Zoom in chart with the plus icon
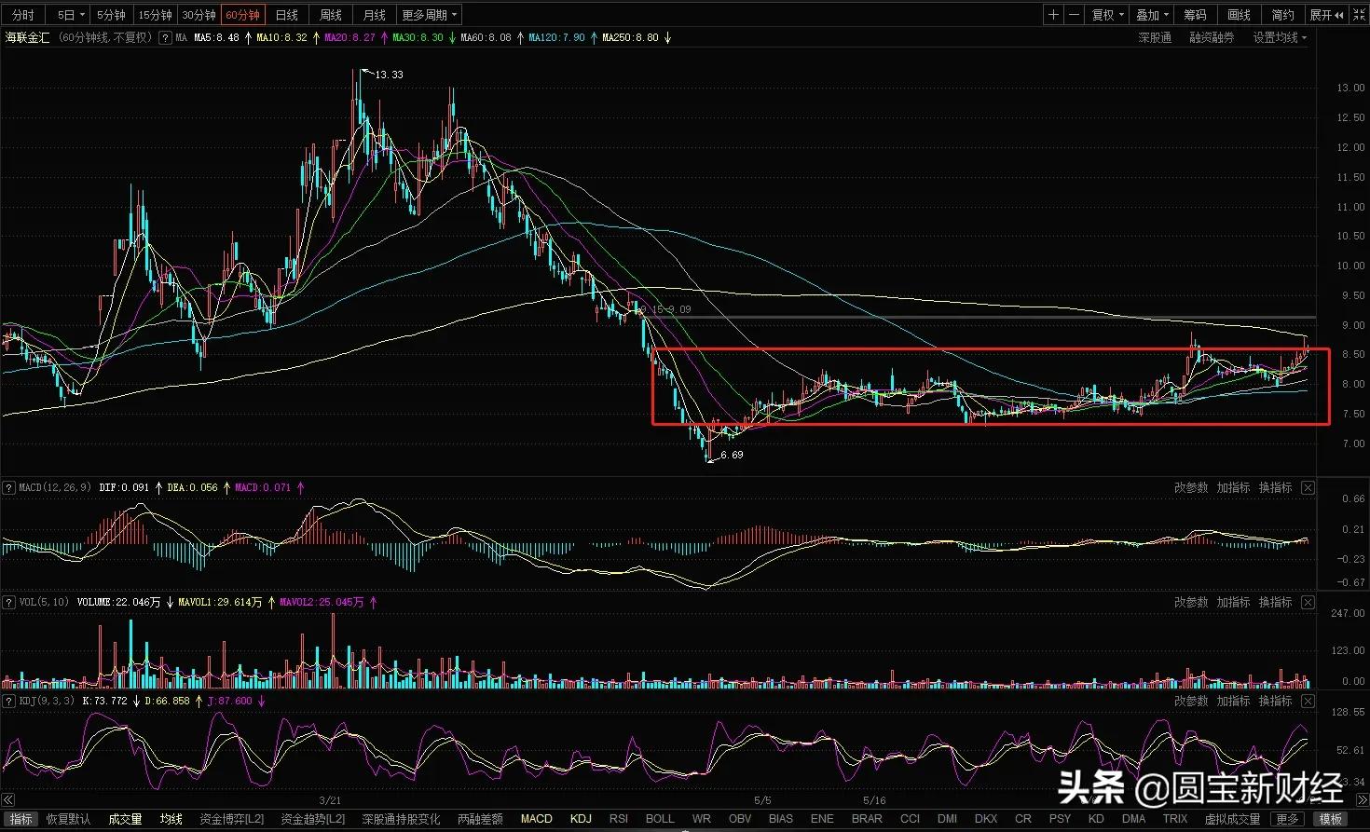This screenshot has height=832, width=1370. [1053, 15]
